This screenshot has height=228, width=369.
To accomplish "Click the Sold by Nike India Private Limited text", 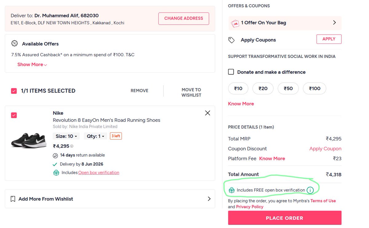I will pyautogui.click(x=85, y=127).
